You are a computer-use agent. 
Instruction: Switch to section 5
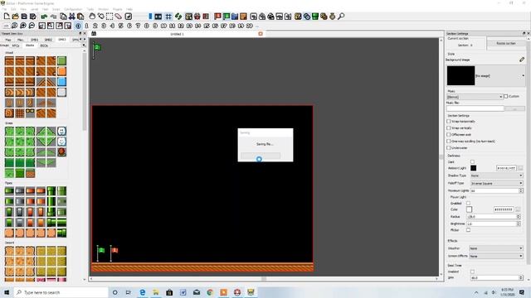121,26
